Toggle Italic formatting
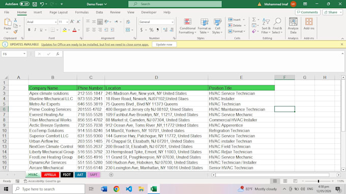The width and height of the screenshot is (346, 194). 35,30
